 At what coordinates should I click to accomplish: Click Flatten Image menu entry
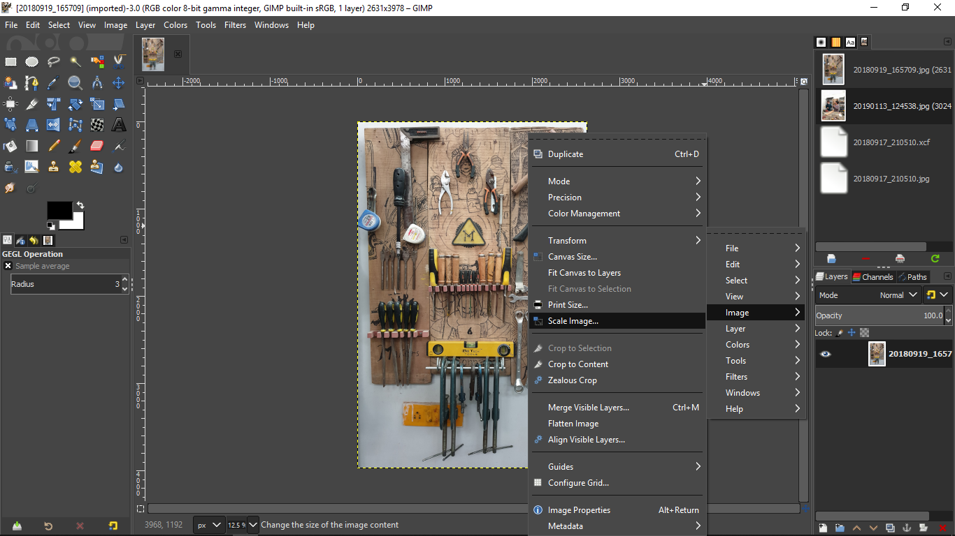coord(573,424)
